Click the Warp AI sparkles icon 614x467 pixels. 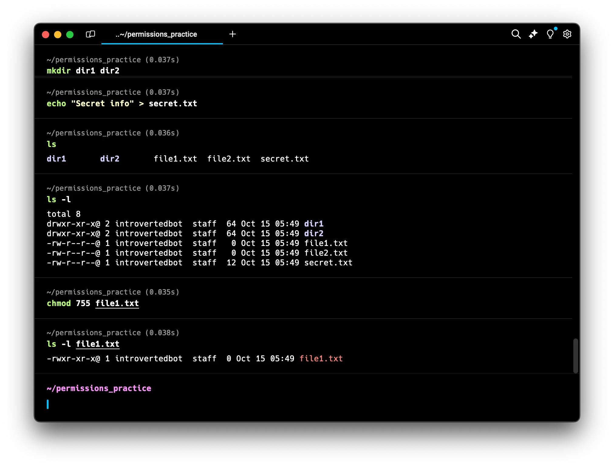coord(533,34)
